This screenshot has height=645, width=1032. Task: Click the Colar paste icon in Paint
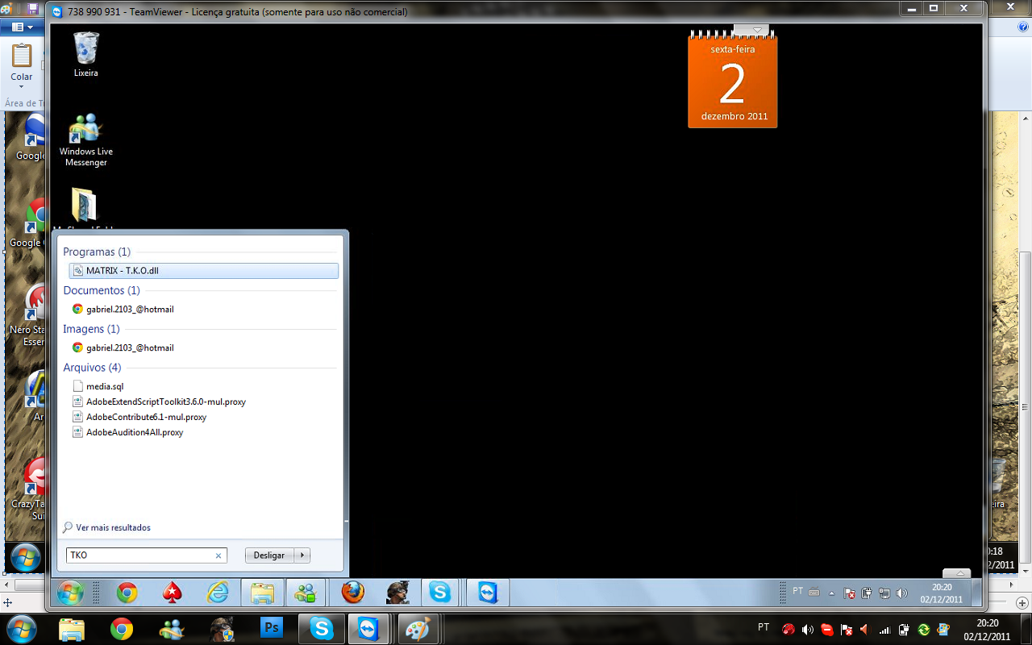[22, 56]
